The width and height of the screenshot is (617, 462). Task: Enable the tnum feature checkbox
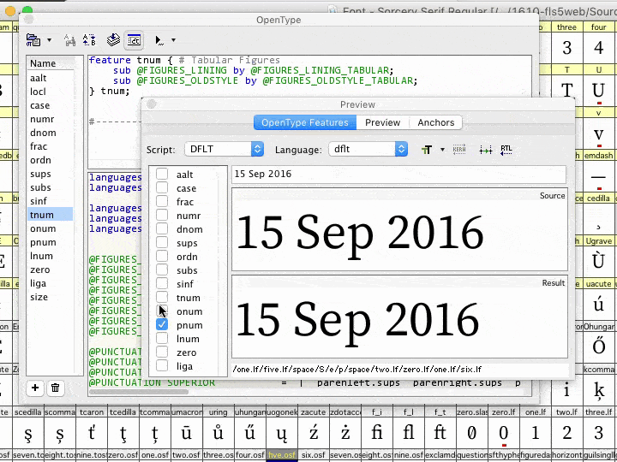(x=162, y=298)
